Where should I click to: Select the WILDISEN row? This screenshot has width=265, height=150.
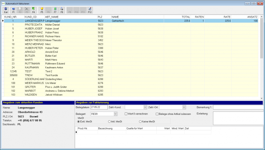point(131,95)
